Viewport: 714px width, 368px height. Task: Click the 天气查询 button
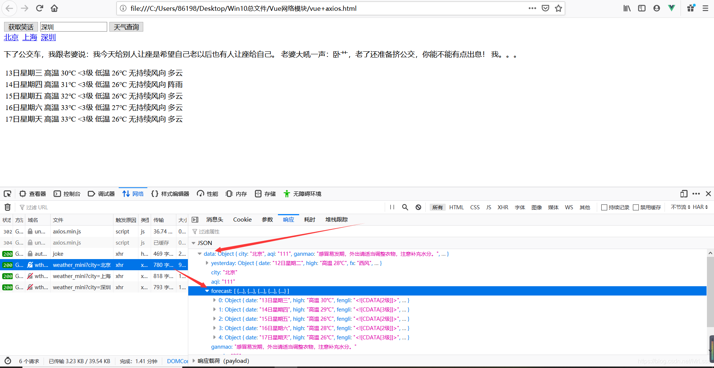click(126, 27)
